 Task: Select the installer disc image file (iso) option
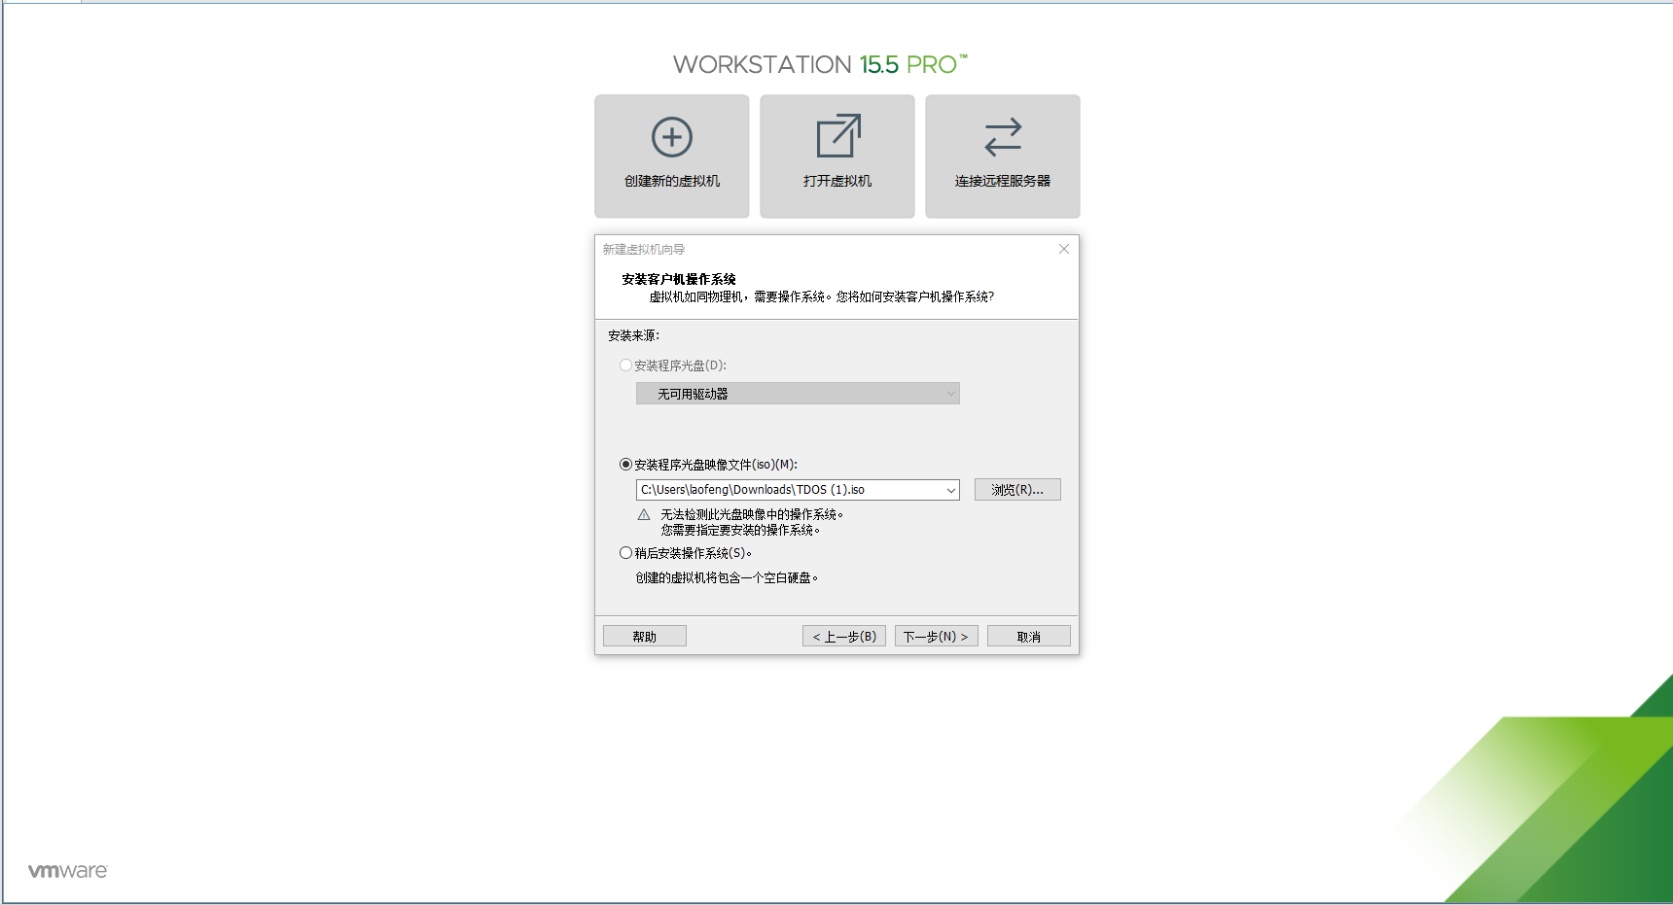click(x=625, y=465)
